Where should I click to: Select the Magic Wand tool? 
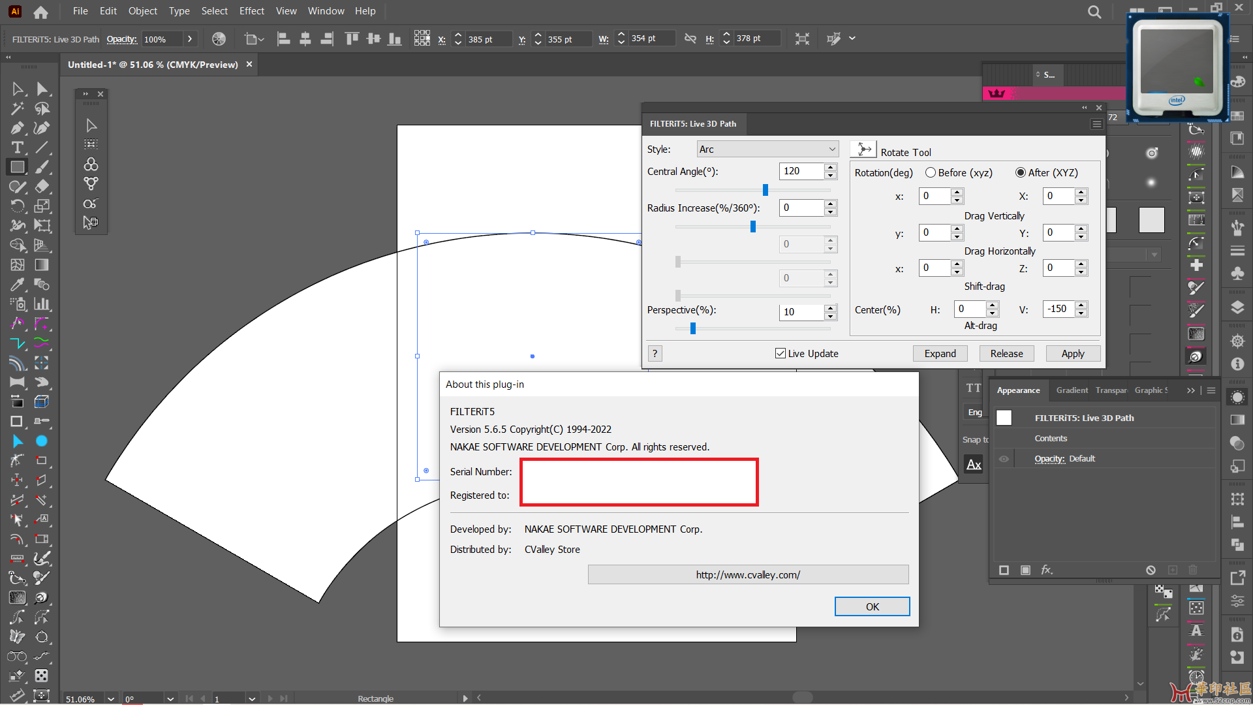pyautogui.click(x=18, y=108)
